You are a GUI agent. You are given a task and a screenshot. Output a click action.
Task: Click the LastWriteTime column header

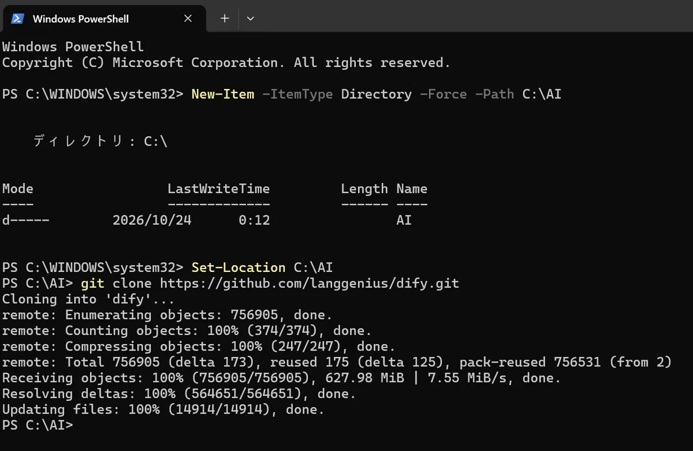point(219,189)
